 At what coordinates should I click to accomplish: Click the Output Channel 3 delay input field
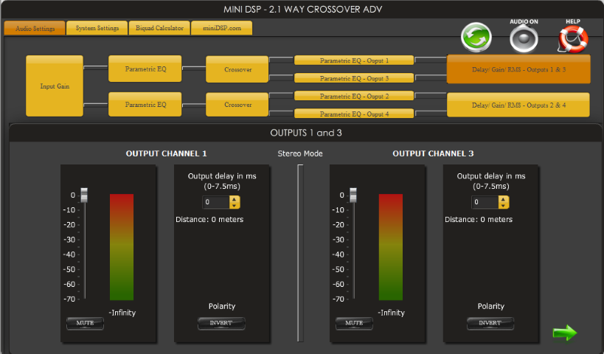coord(485,202)
